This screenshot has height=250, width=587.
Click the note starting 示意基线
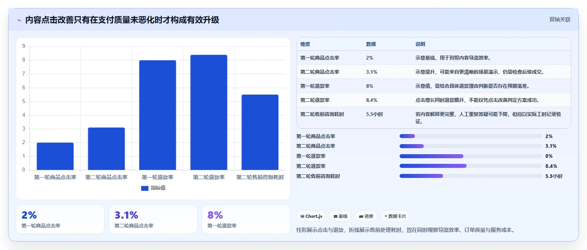(453, 58)
